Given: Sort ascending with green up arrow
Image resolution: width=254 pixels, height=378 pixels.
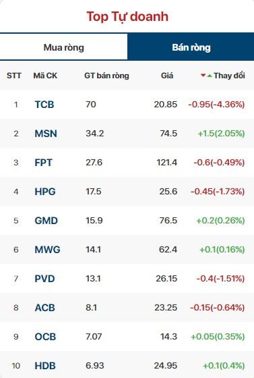Looking at the screenshot, I should tap(210, 76).
